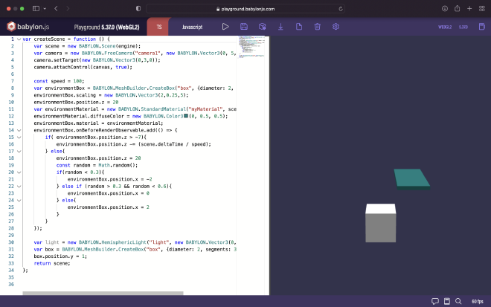Open the 5.37.0 version selector
This screenshot has height=307, width=491.
coord(463,26)
